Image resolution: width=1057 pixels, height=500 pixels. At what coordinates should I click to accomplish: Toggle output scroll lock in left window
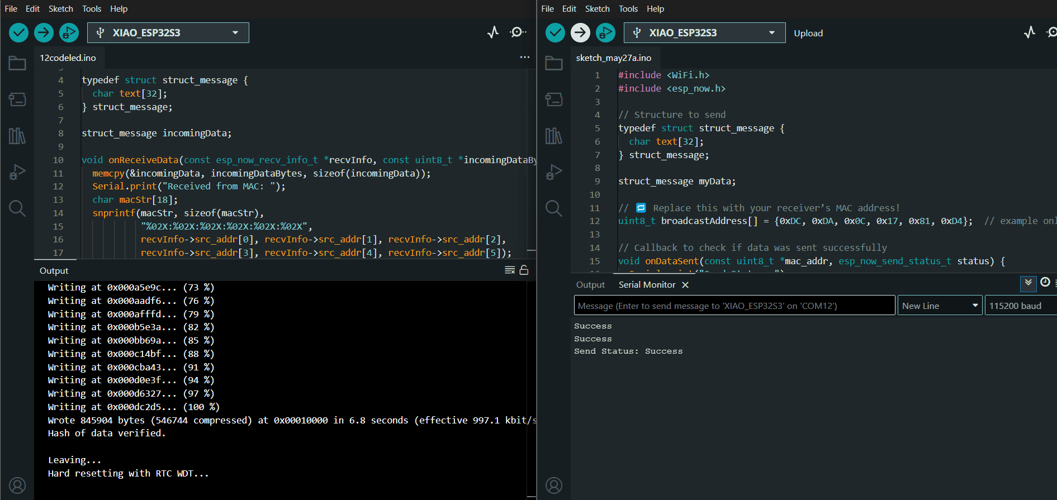coord(524,270)
